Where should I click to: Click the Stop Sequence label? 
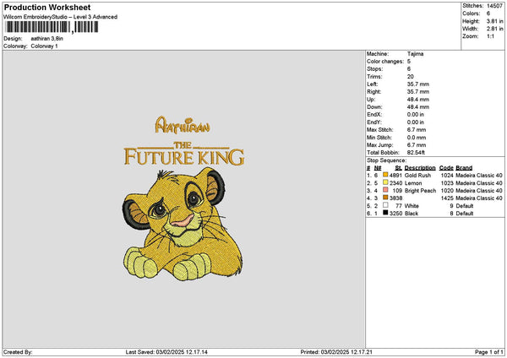point(386,160)
